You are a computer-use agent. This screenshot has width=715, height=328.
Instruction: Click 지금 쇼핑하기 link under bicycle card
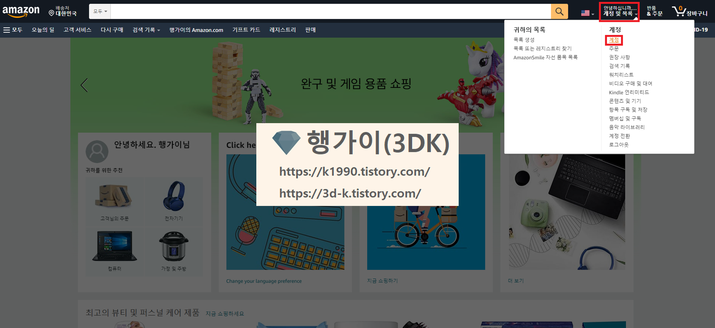click(383, 281)
